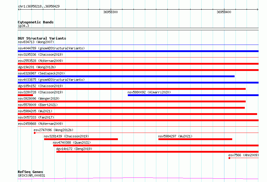Click the nsv3280728 (Chaisson2019) label

[40, 92]
